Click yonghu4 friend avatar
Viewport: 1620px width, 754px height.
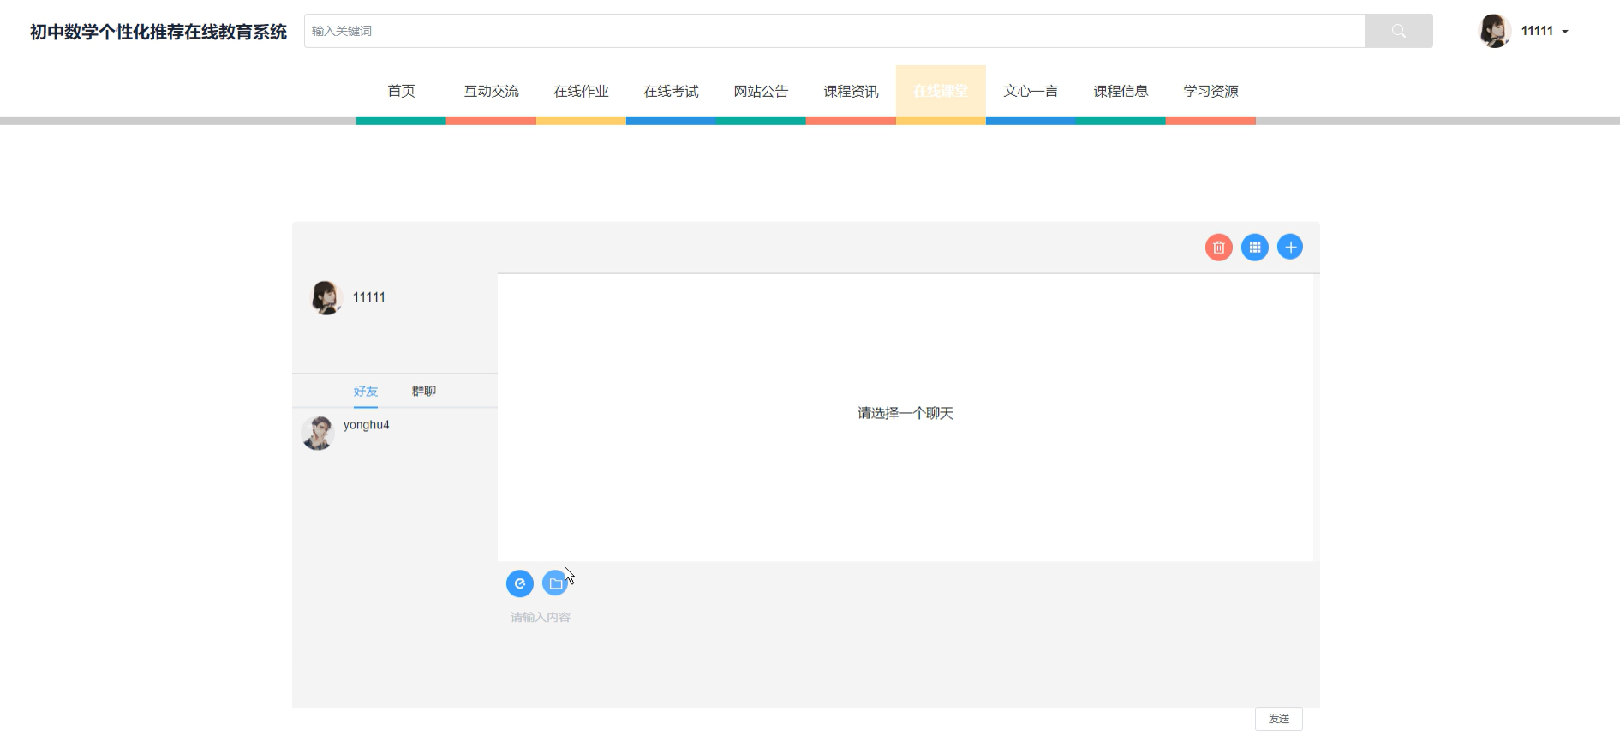click(x=318, y=433)
